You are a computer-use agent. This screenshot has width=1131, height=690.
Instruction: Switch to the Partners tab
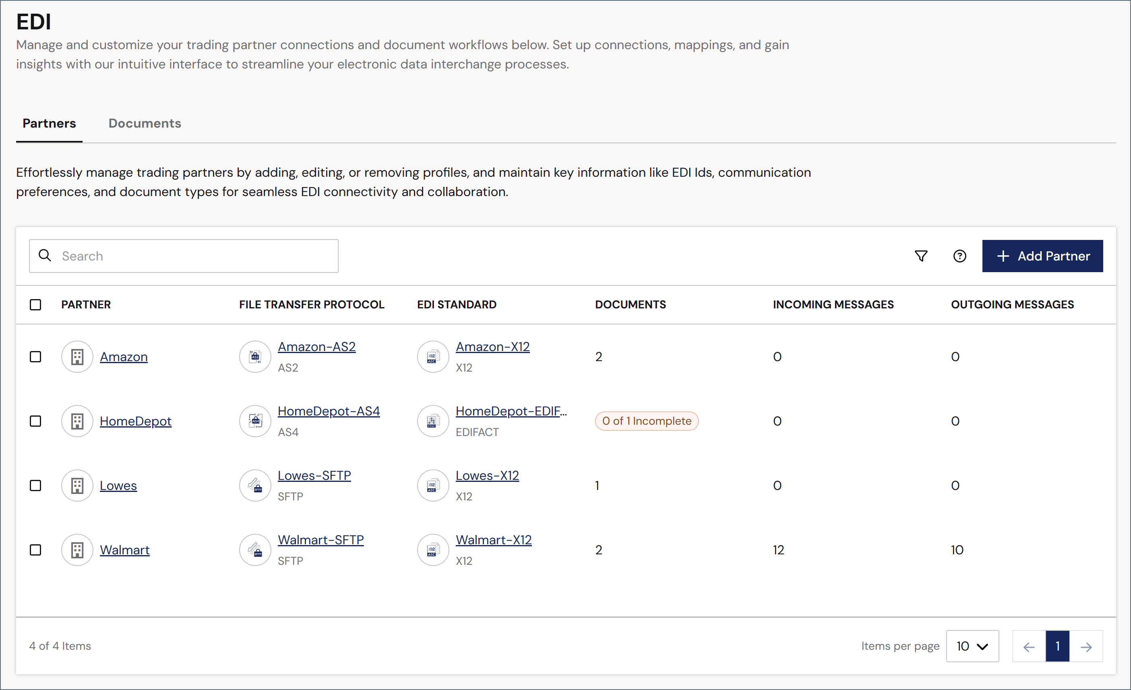49,123
